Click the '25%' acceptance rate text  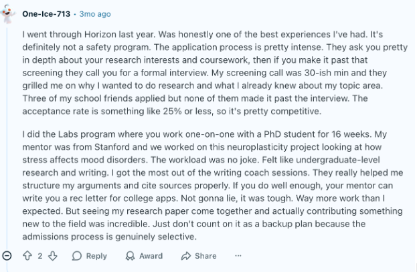(172, 111)
